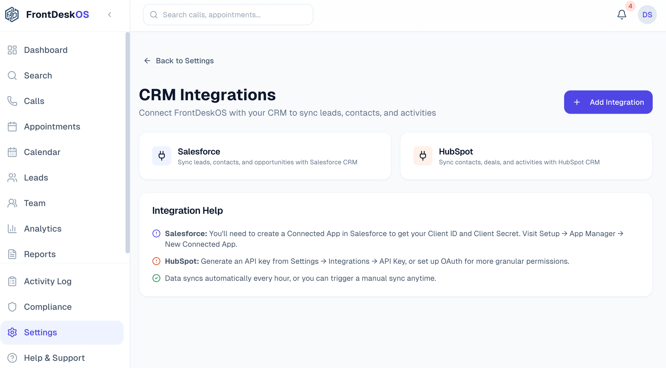Screen dimensions: 666x368
Task: Open the DS profile avatar menu
Action: (647, 15)
